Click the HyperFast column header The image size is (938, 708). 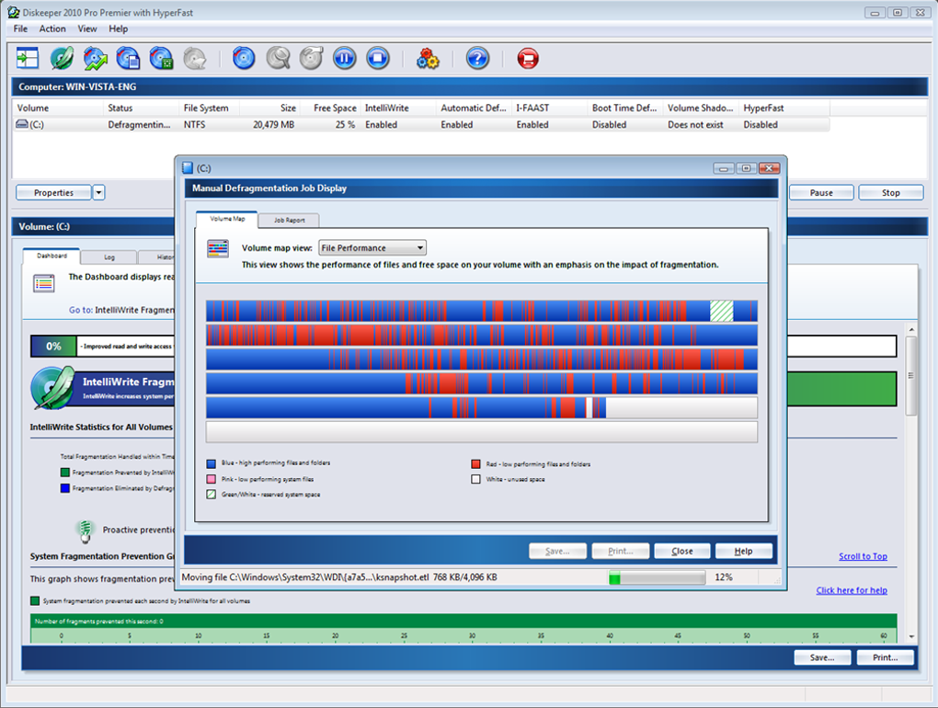[x=784, y=108]
